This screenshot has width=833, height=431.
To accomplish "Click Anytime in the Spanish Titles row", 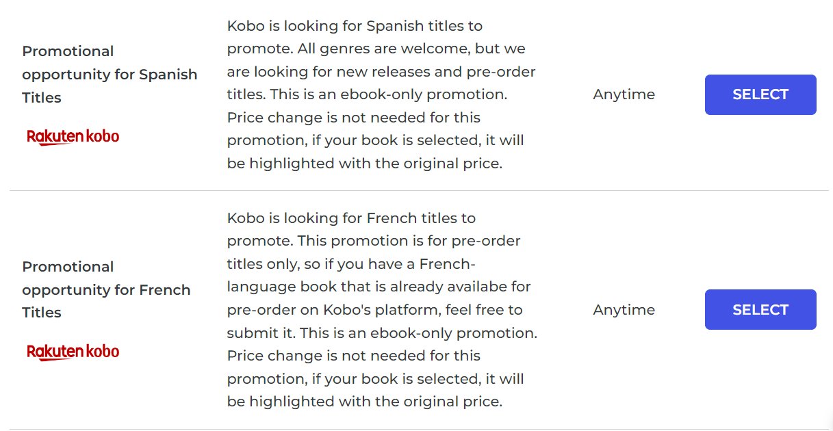I will click(624, 94).
